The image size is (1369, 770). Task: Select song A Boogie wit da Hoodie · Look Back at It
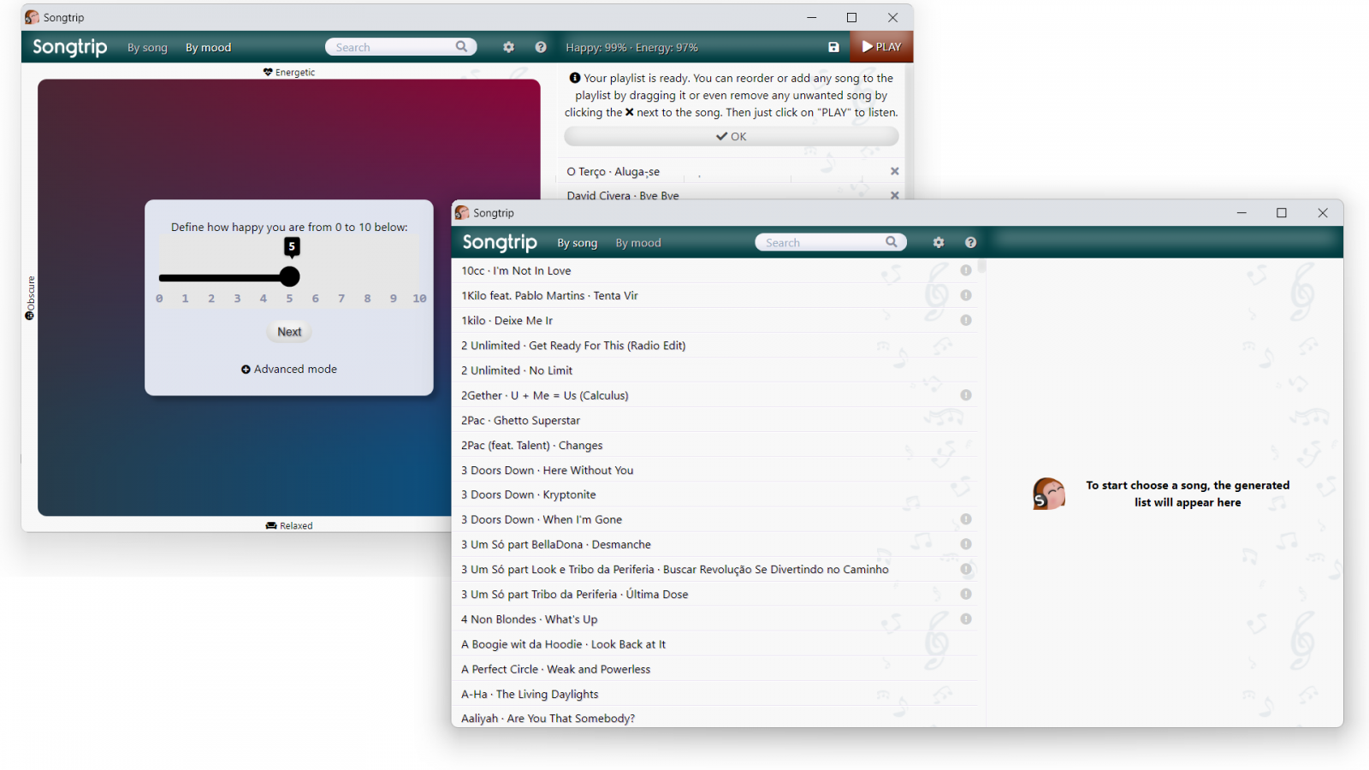coord(715,644)
